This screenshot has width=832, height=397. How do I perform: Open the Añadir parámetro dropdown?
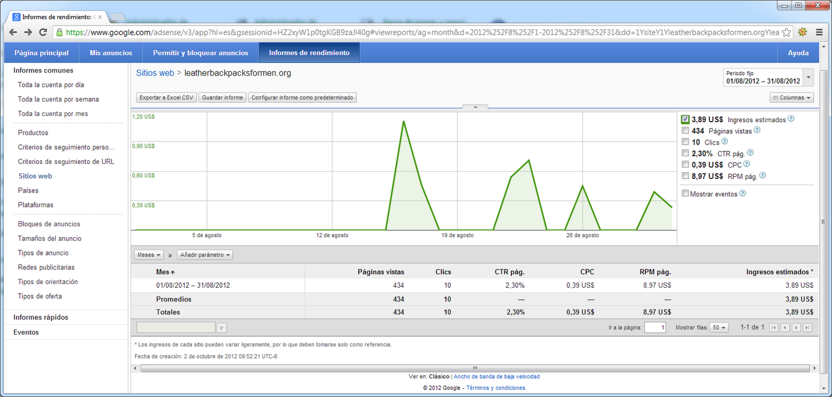tap(205, 255)
